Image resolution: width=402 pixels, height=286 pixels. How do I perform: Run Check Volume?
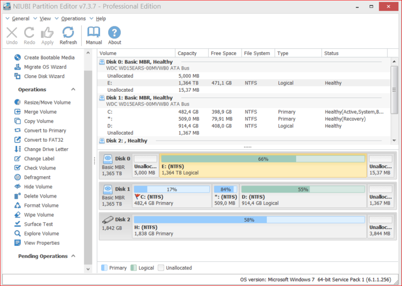(35, 168)
